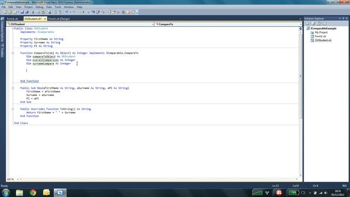Open the 100% zoom level dropdown
350x197 pixels.
[17, 179]
